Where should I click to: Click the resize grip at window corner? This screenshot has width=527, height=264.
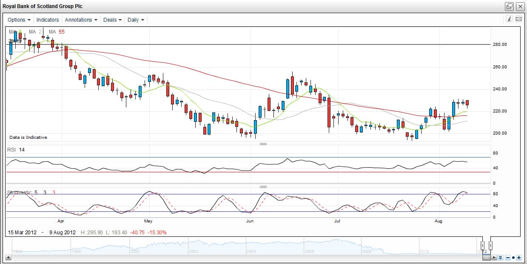coord(524,261)
